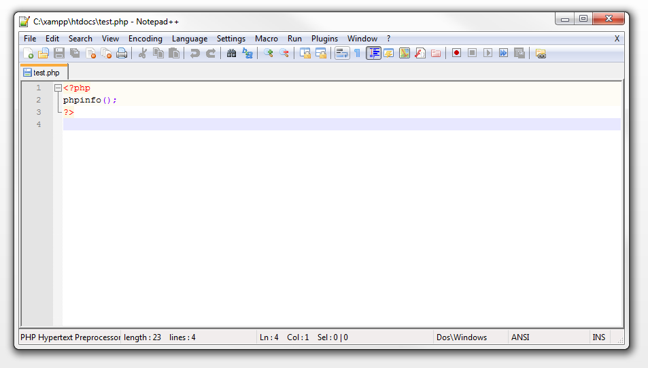Open a file with the folder icon
Image resolution: width=648 pixels, height=368 pixels.
point(43,53)
